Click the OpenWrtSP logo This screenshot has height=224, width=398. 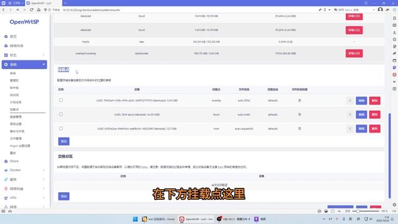coord(24,22)
